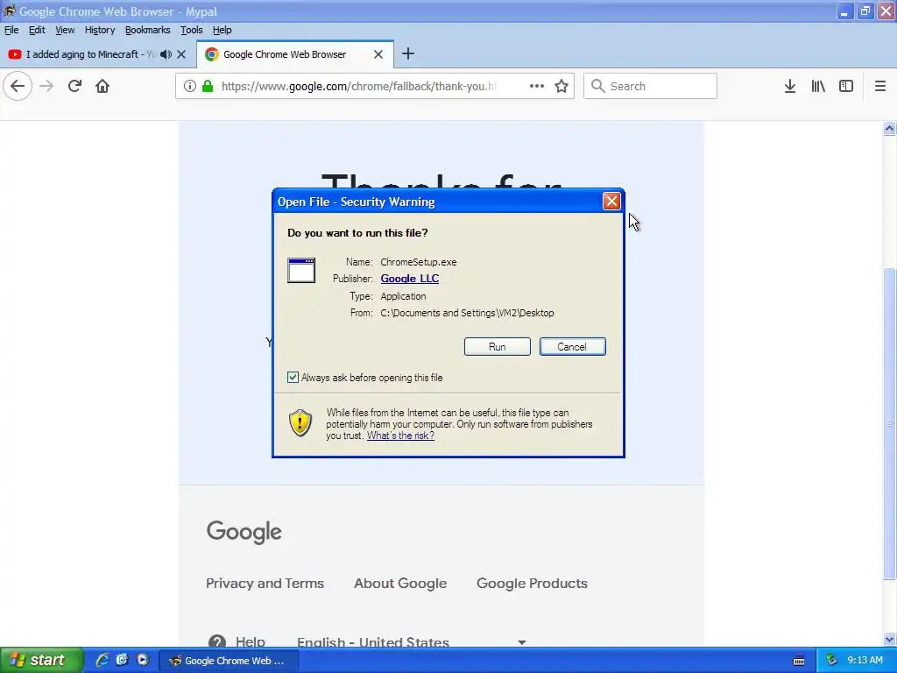897x673 pixels.
Task: Open the home page icon
Action: click(102, 87)
